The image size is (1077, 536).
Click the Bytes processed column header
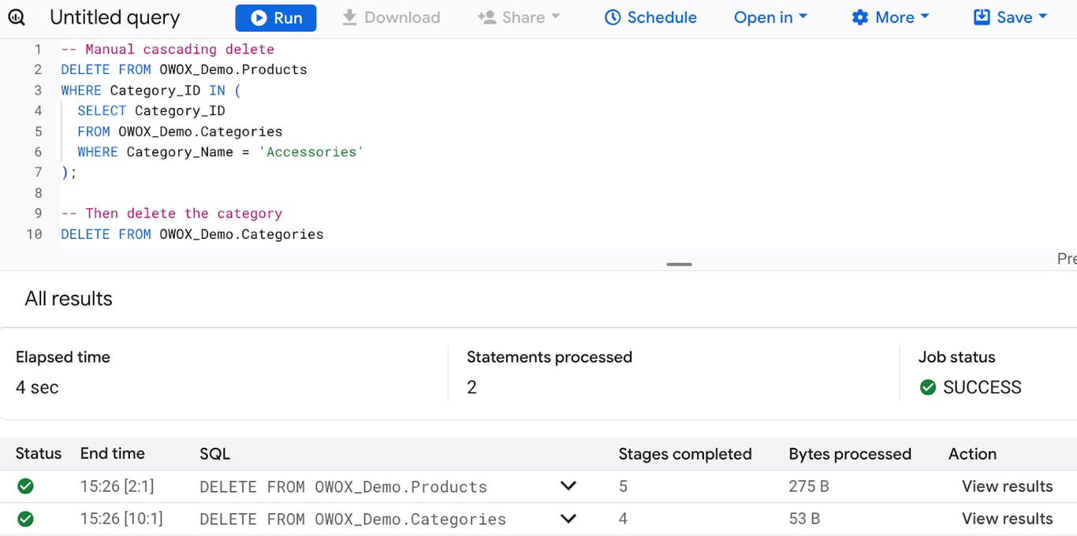click(850, 453)
